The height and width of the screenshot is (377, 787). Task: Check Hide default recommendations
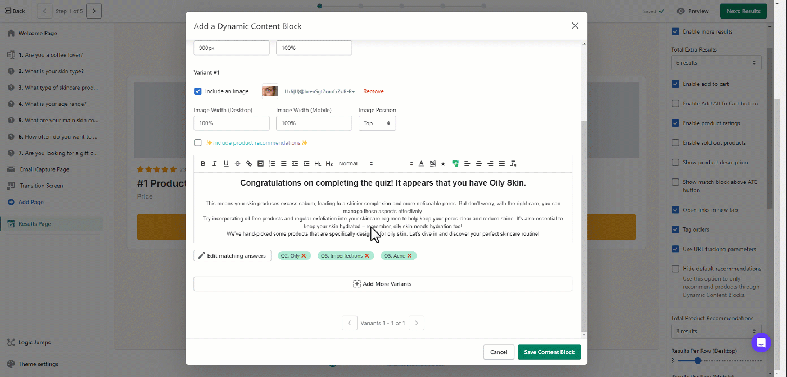pyautogui.click(x=676, y=269)
